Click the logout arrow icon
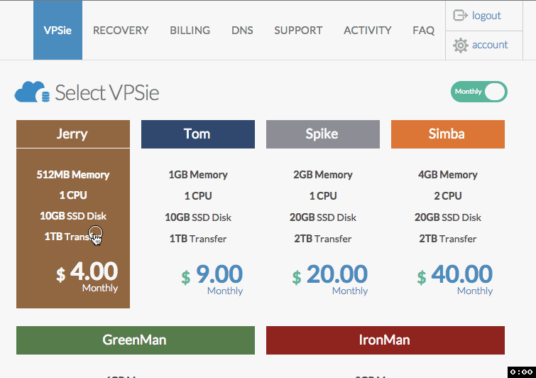This screenshot has height=378, width=536. (x=460, y=16)
